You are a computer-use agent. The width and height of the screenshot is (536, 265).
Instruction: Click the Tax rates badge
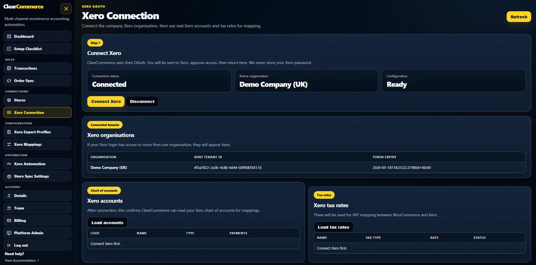[324, 195]
